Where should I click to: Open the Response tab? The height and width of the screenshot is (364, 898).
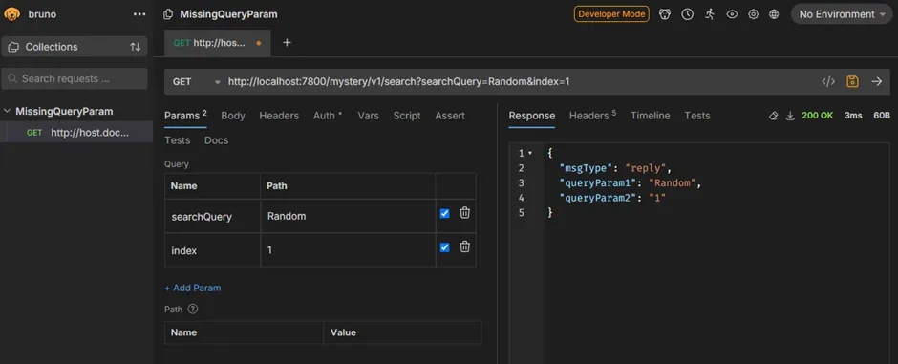tap(532, 116)
